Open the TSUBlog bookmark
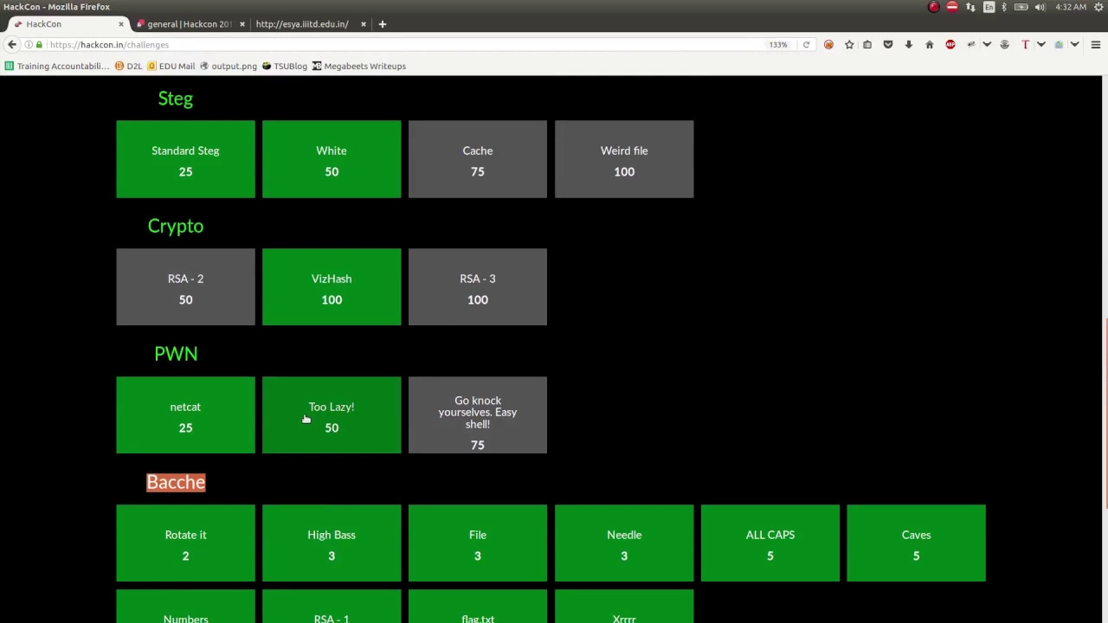The width and height of the screenshot is (1108, 623). (x=285, y=66)
